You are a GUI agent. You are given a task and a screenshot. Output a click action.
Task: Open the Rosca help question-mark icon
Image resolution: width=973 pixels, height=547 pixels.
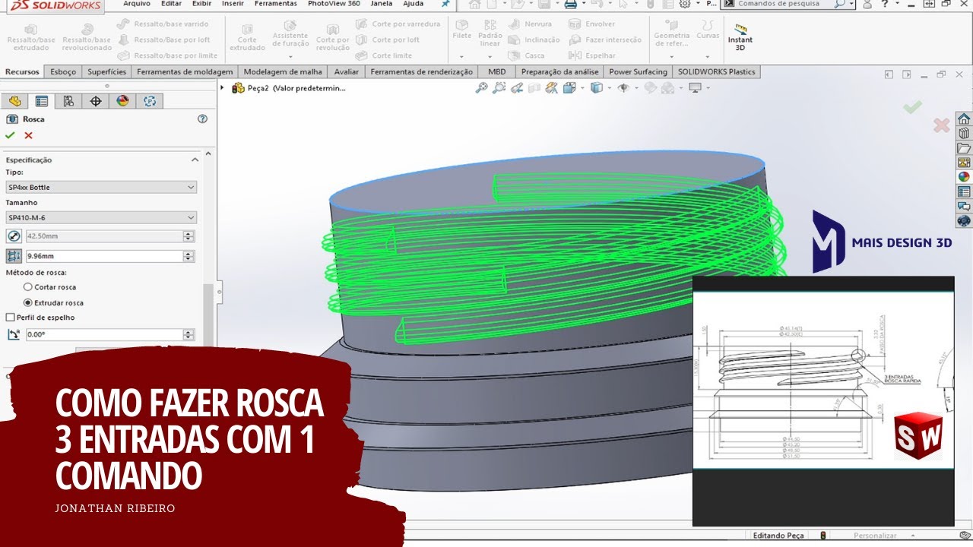coord(202,119)
